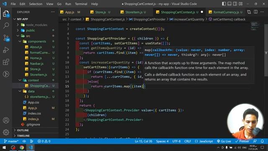This screenshot has height=151, width=268.
Task: Open App.css in the explorer
Action: pos(35,102)
